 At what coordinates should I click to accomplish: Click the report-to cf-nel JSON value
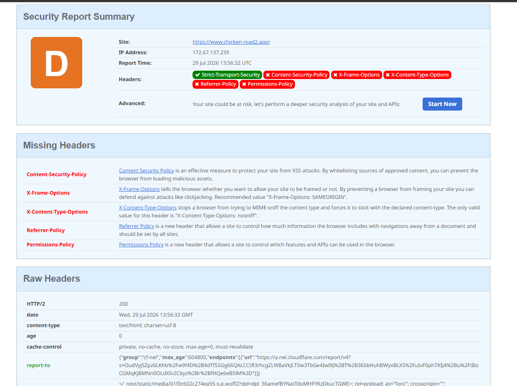299,365
